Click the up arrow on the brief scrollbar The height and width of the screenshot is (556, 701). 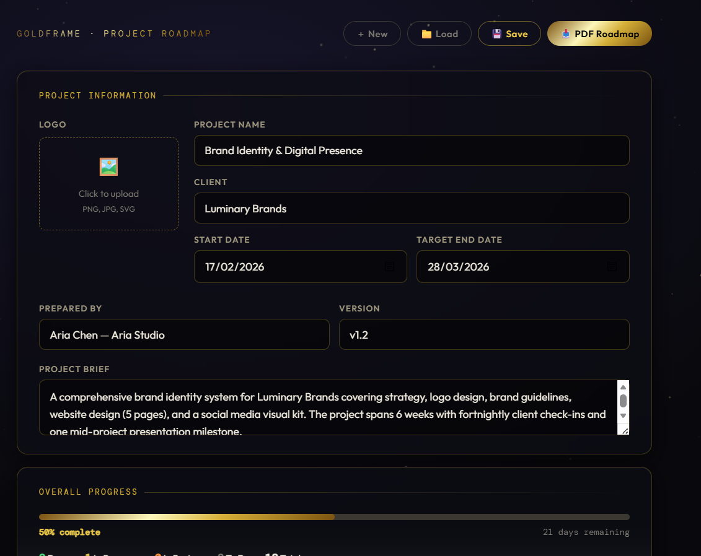coord(624,386)
